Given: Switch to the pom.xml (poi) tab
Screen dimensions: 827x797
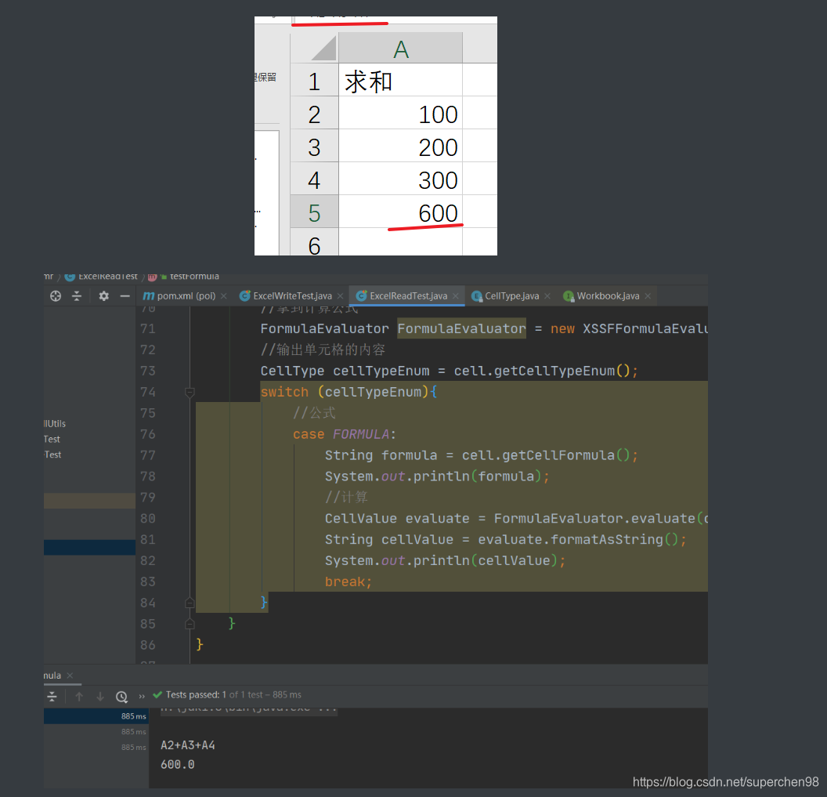Looking at the screenshot, I should (186, 296).
